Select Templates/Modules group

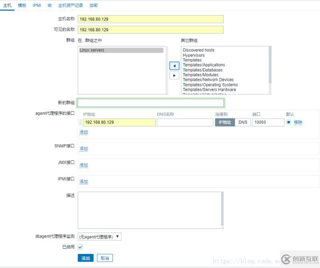[201, 75]
